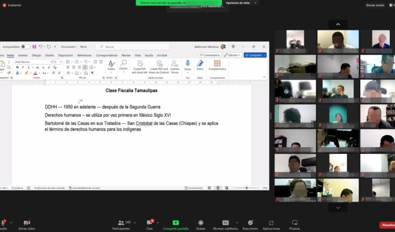Align text to the left
Image resolution: width=395 pixels, height=232 pixels.
(68, 67)
